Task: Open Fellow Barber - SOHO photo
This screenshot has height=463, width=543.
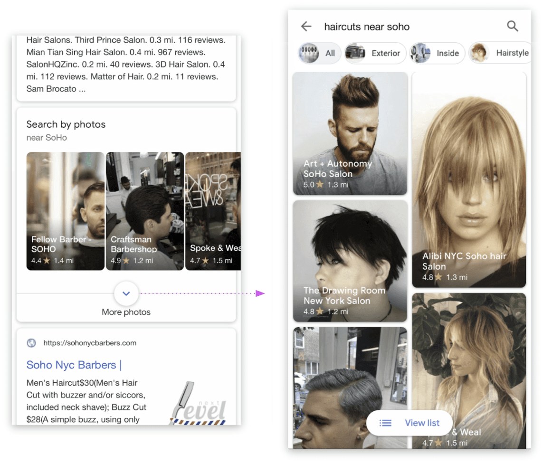Action: (x=66, y=211)
